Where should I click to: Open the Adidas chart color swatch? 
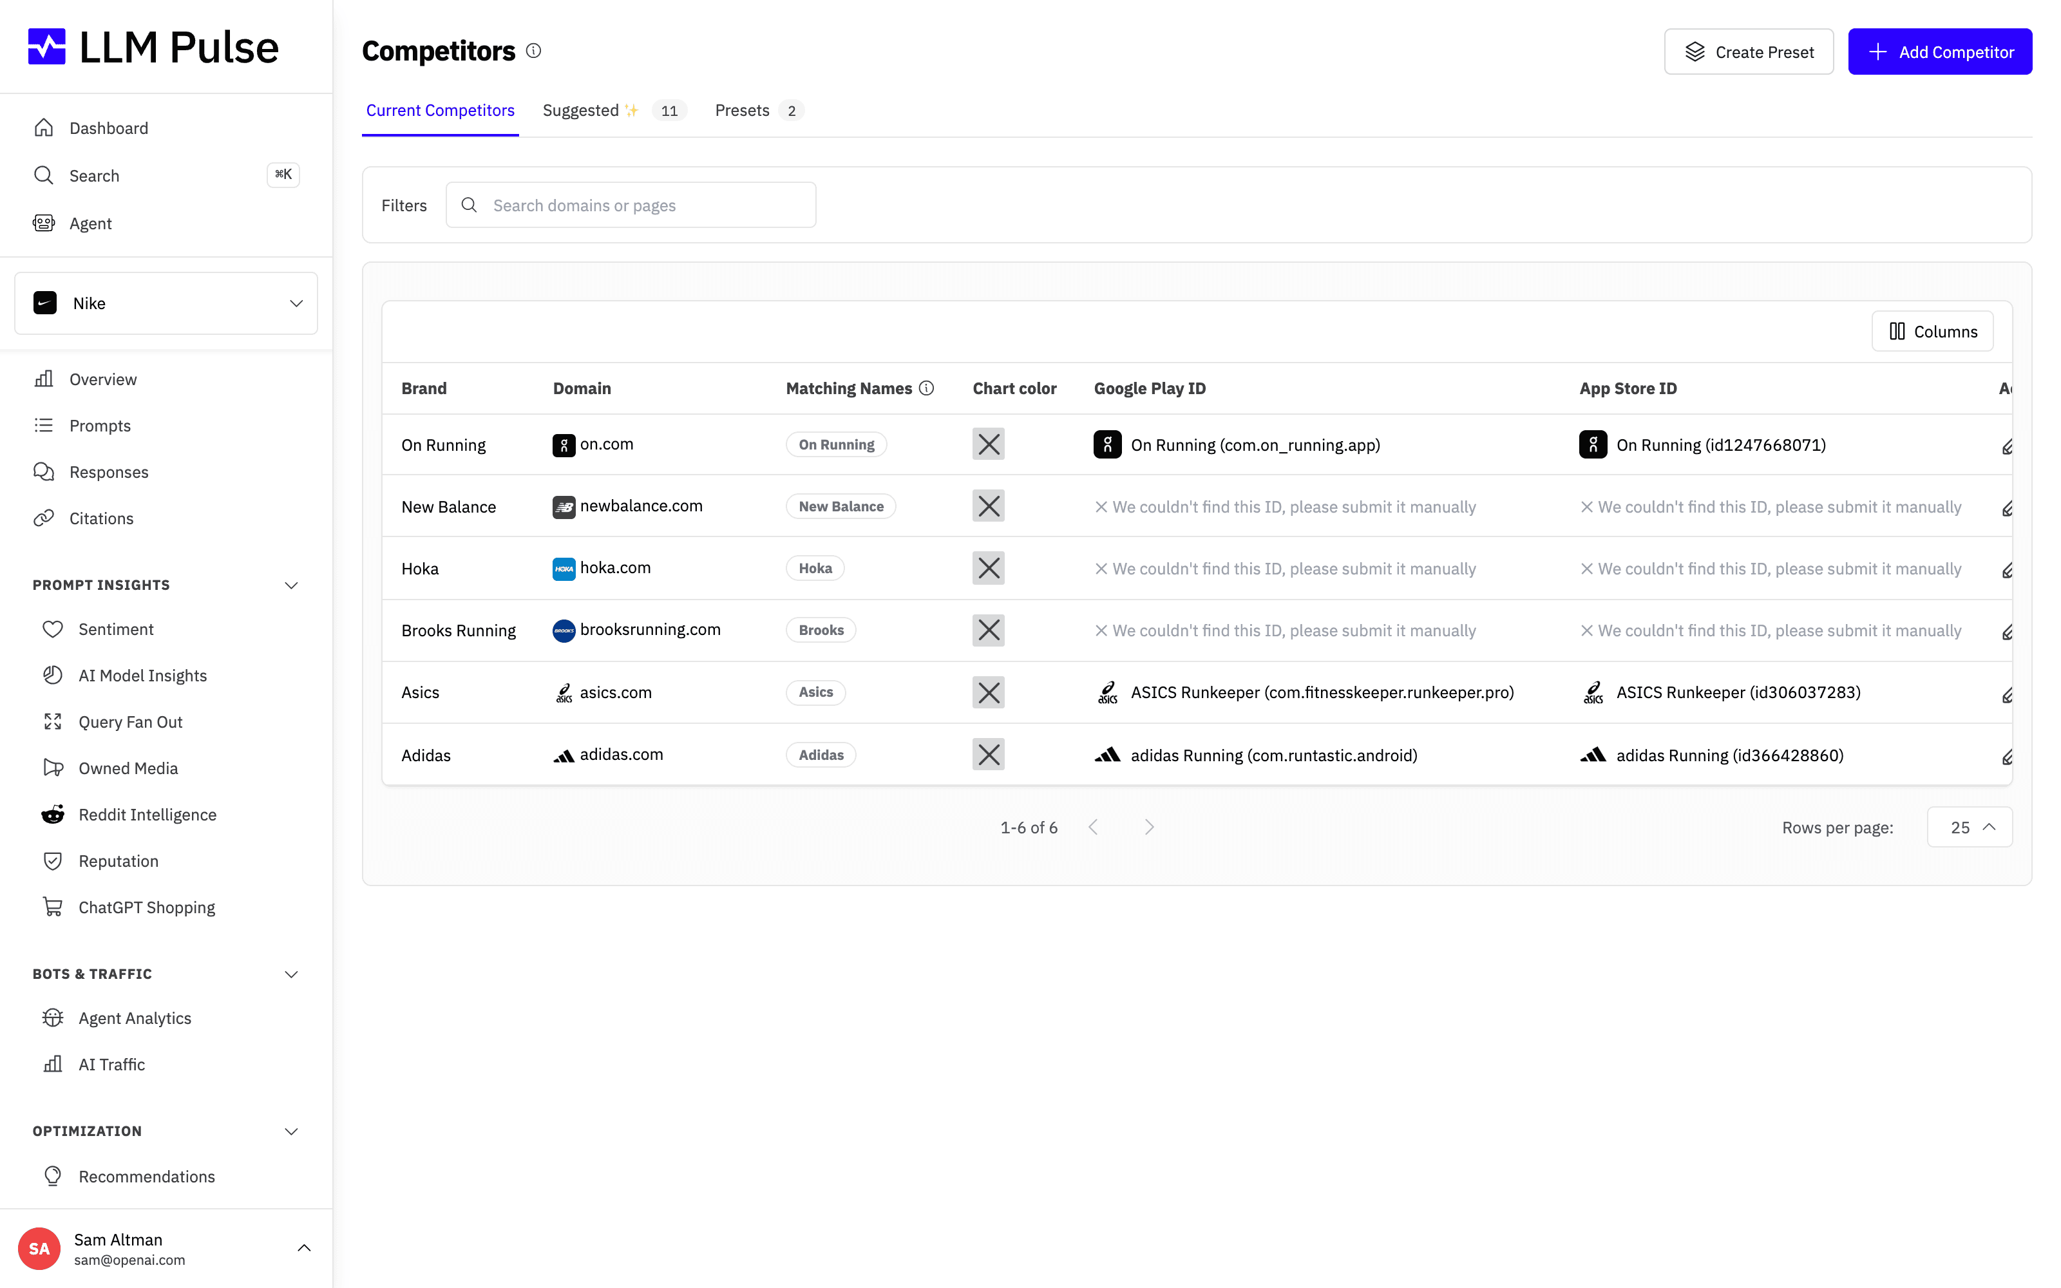(988, 755)
